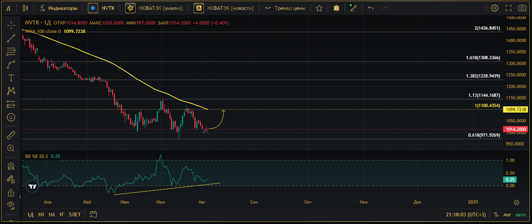The height and width of the screenshot is (224, 532).
Task: Select the crosshair cursor tool
Action: [11, 25]
